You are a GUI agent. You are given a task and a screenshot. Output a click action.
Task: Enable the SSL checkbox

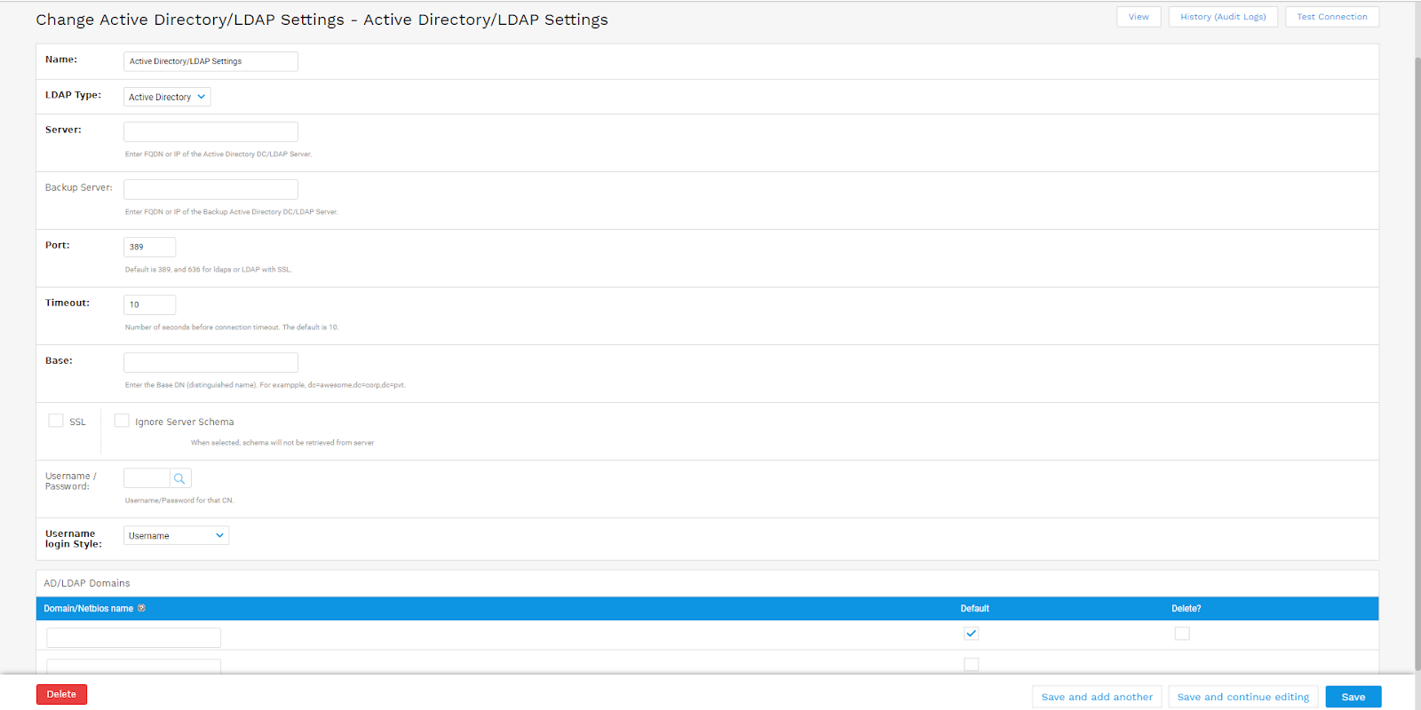56,421
